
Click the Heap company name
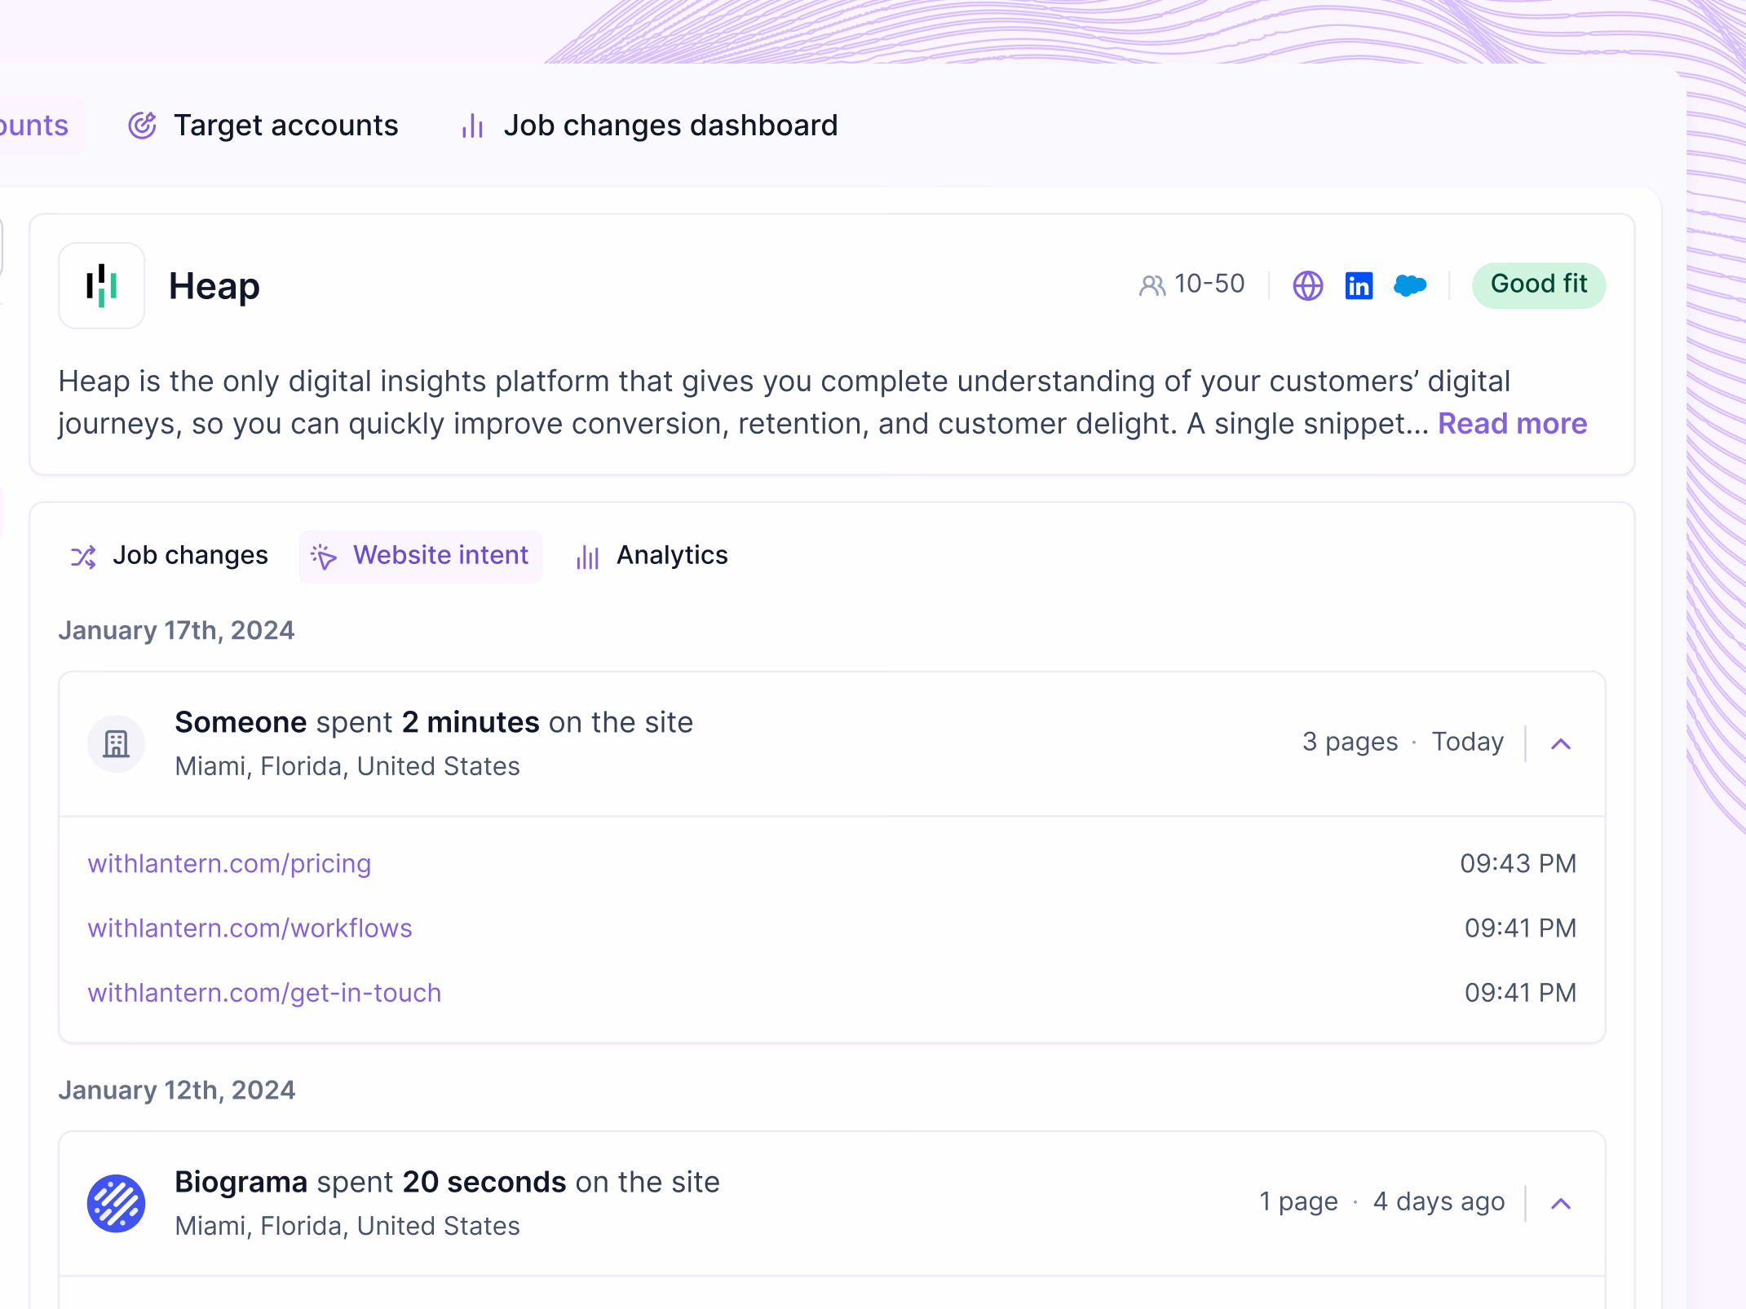(214, 286)
